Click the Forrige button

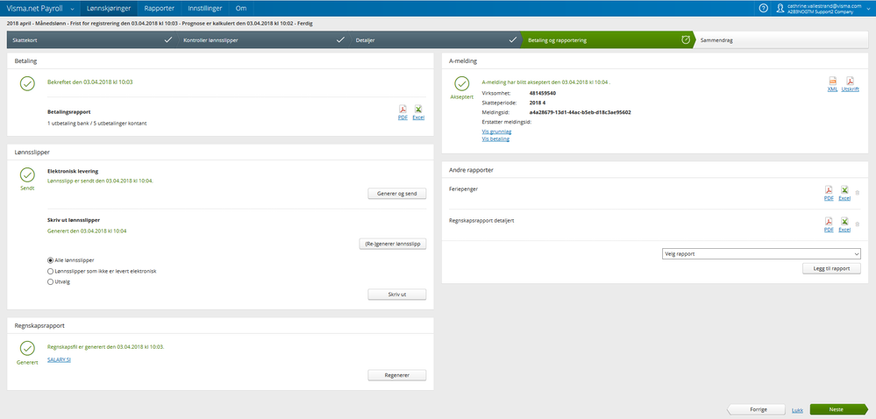click(x=755, y=409)
